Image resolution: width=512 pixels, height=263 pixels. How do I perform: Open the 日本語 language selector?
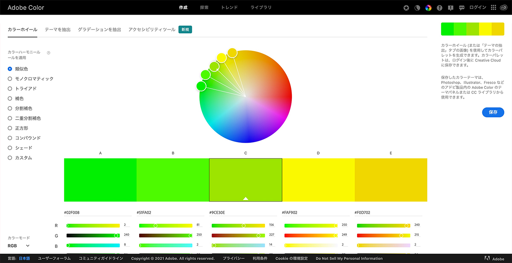pyautogui.click(x=24, y=258)
